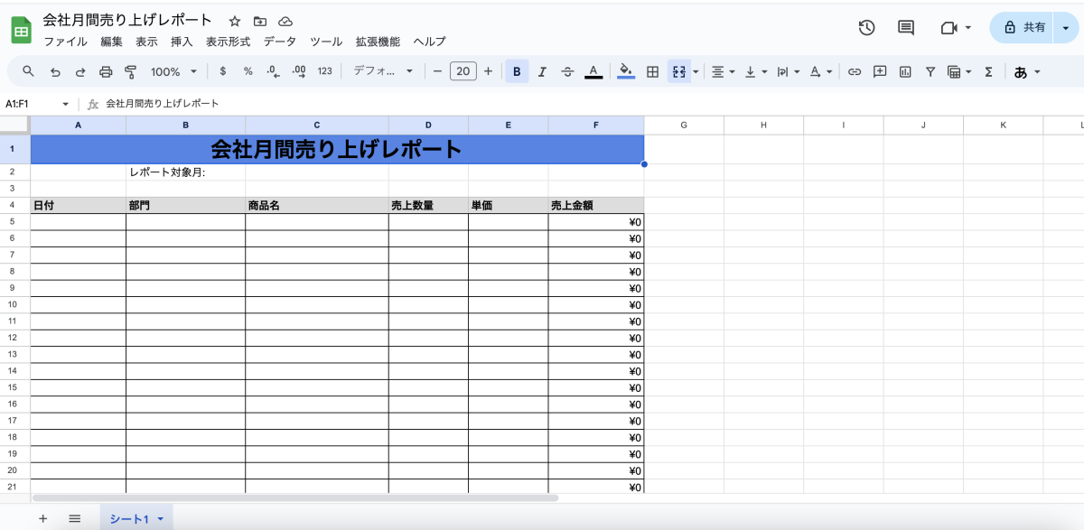Toggle strikethrough formatting
1084x530 pixels.
pyautogui.click(x=567, y=71)
